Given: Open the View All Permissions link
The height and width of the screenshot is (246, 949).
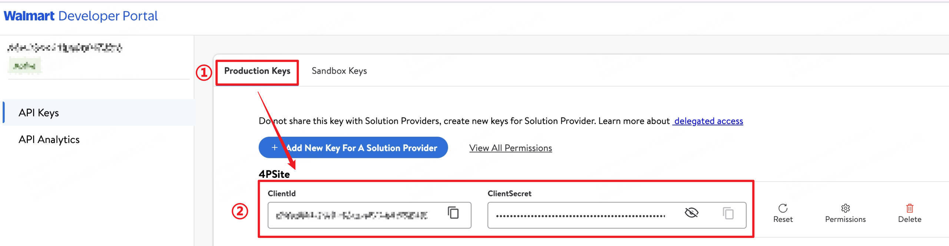Looking at the screenshot, I should pyautogui.click(x=510, y=148).
